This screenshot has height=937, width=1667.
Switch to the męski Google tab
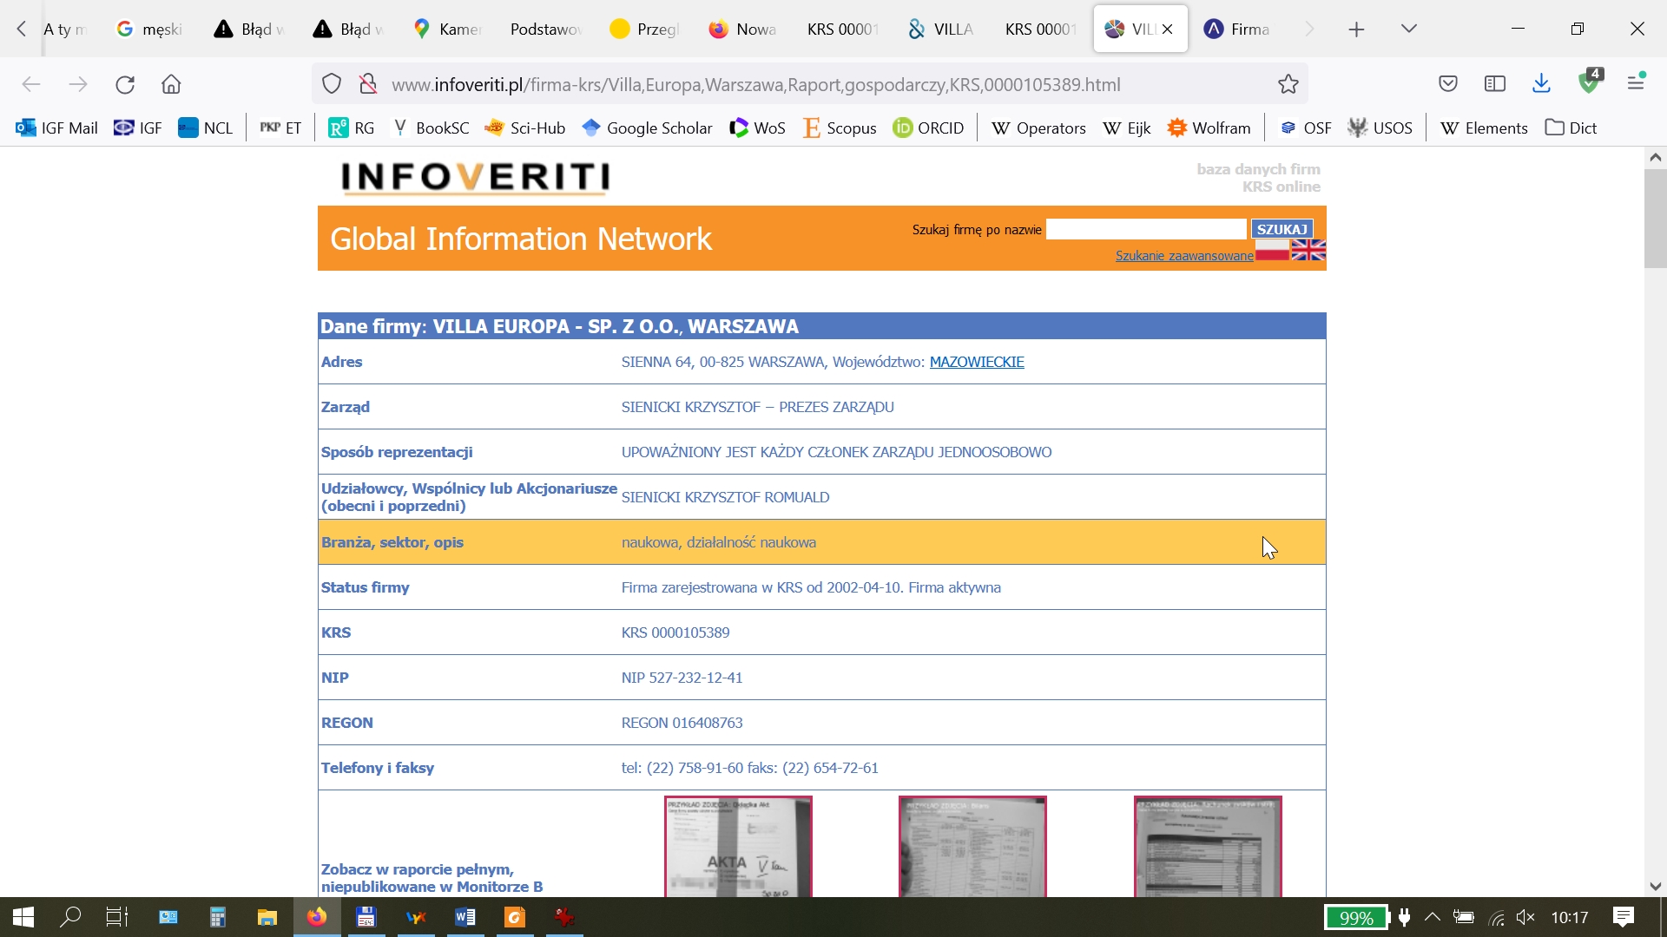(150, 29)
